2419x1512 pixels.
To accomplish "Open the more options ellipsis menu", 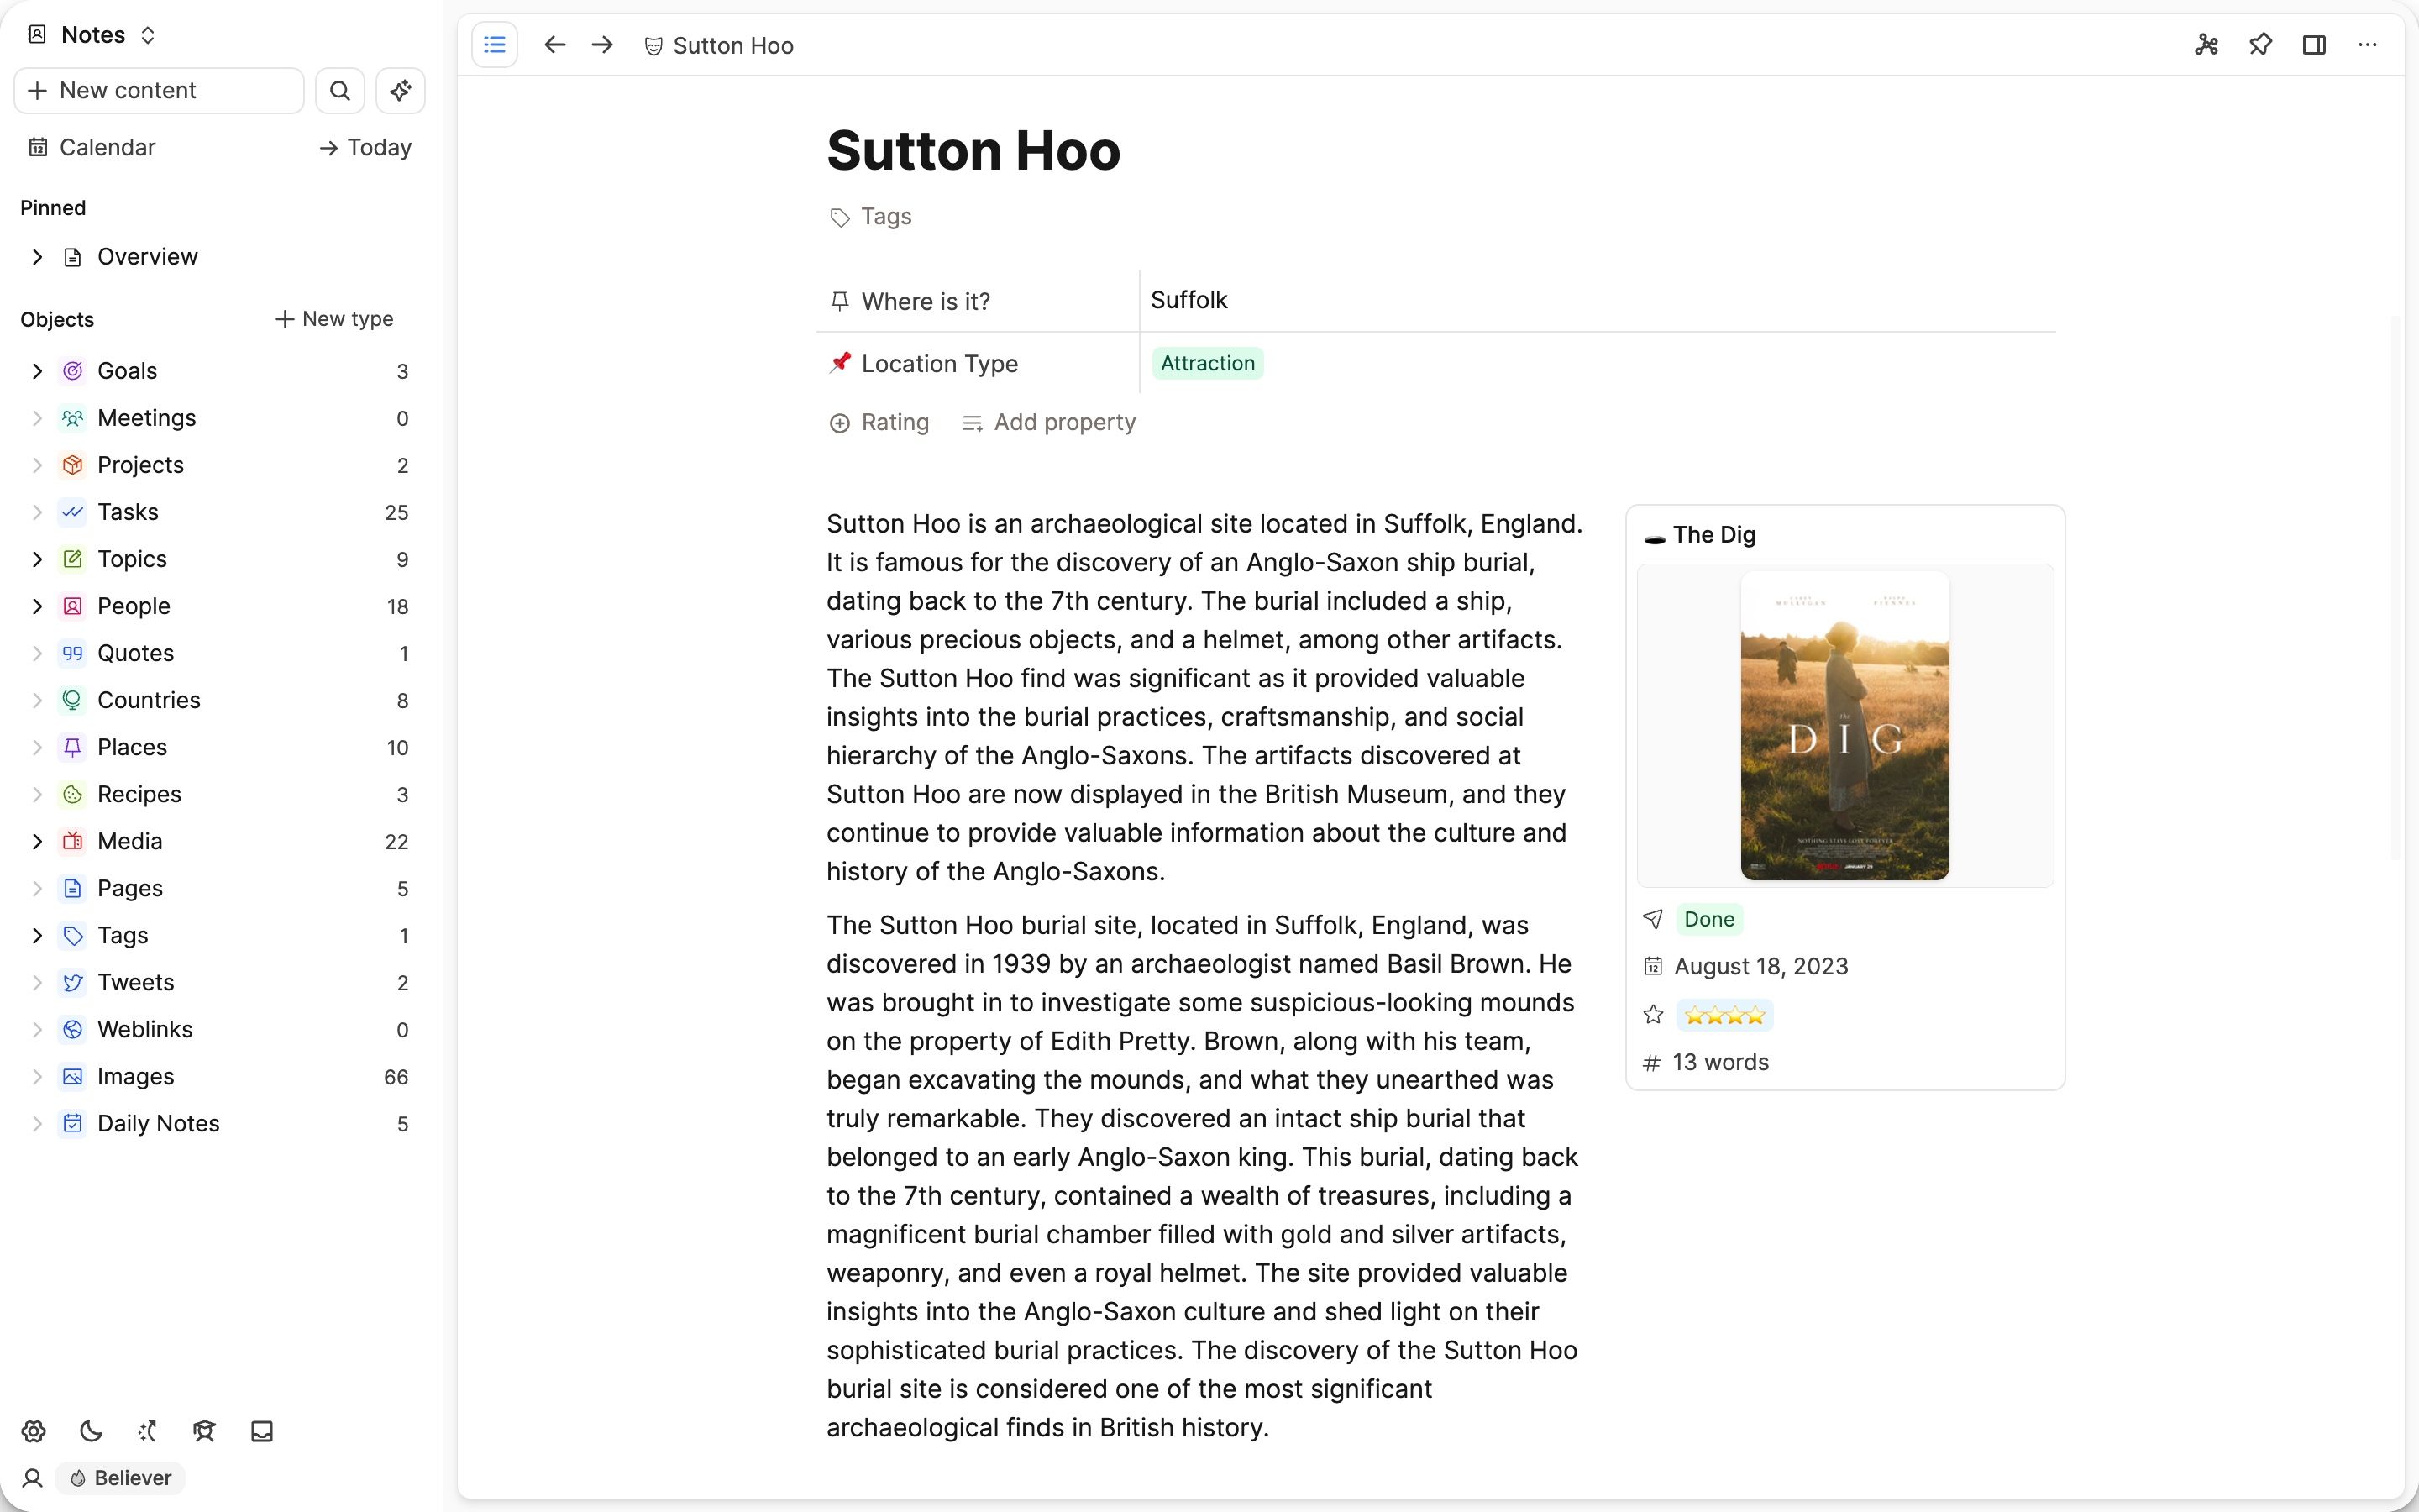I will pos(2368,45).
